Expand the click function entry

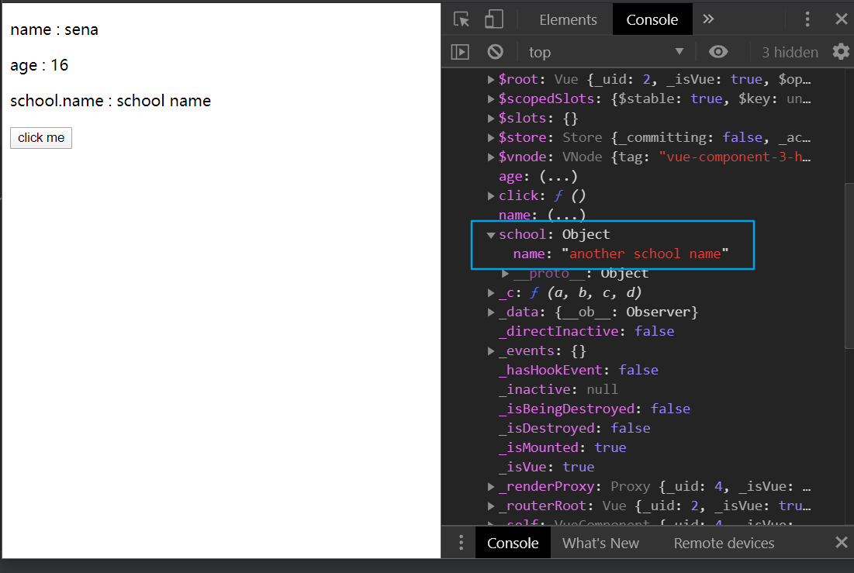pos(491,196)
